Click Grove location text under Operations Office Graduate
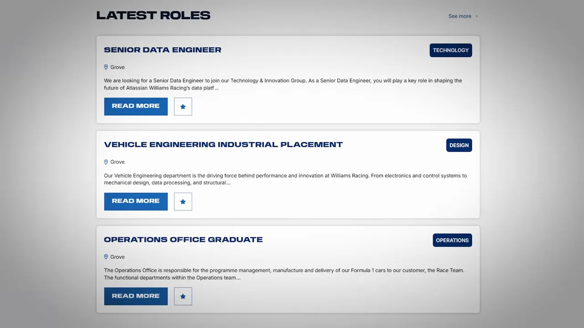 point(117,257)
